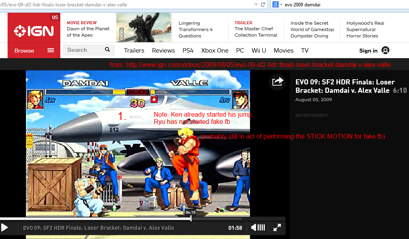This screenshot has width=409, height=239.
Task: Click the search magnifier icon
Action: click(x=107, y=49)
